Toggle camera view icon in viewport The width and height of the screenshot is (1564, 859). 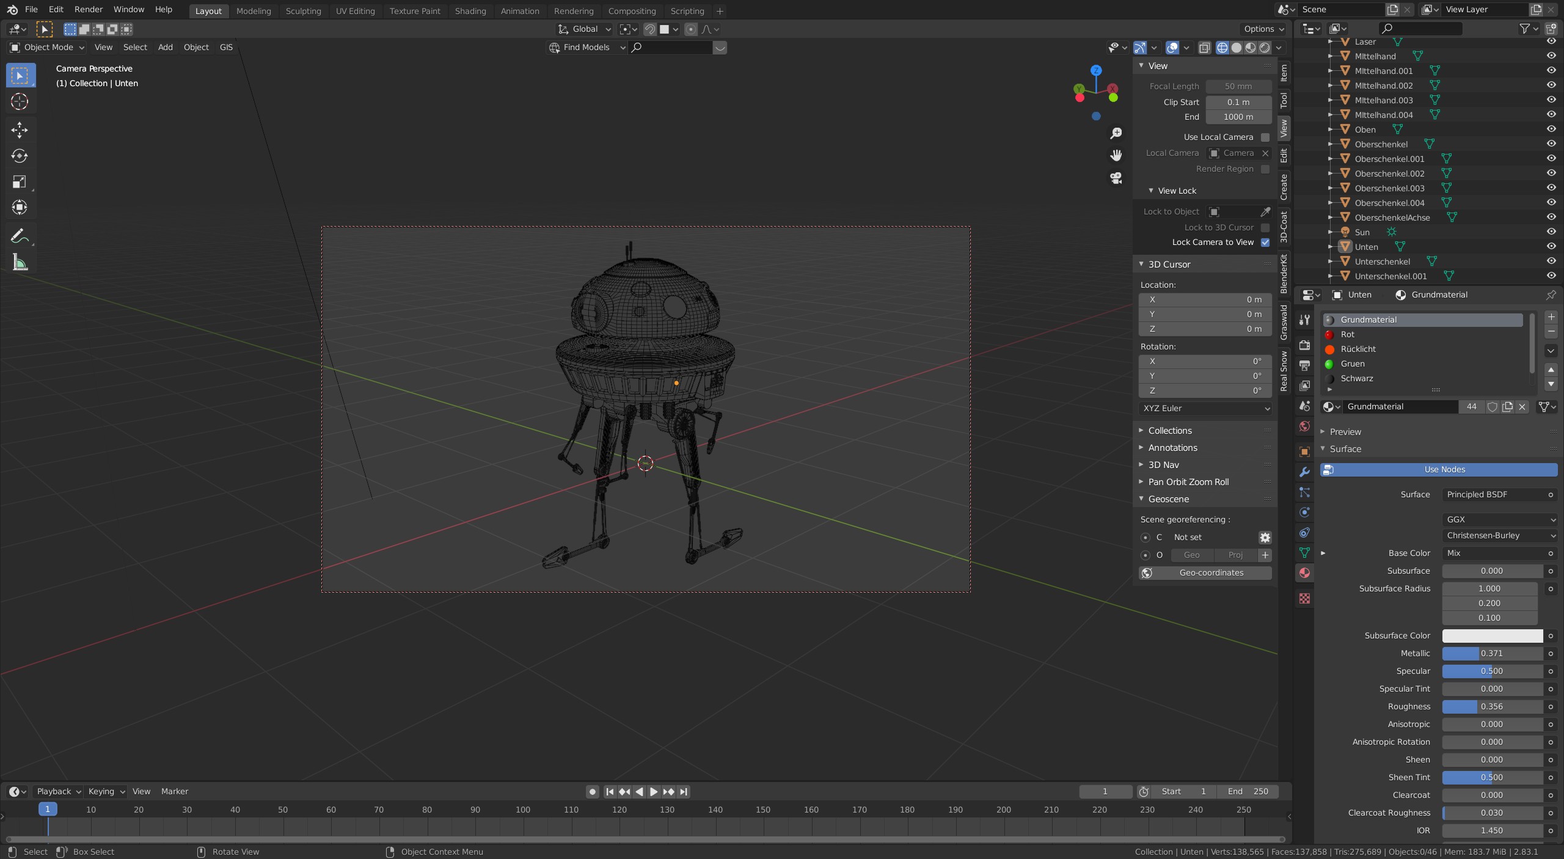1116,178
